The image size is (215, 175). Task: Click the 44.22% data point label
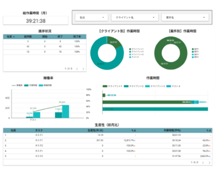62,102
